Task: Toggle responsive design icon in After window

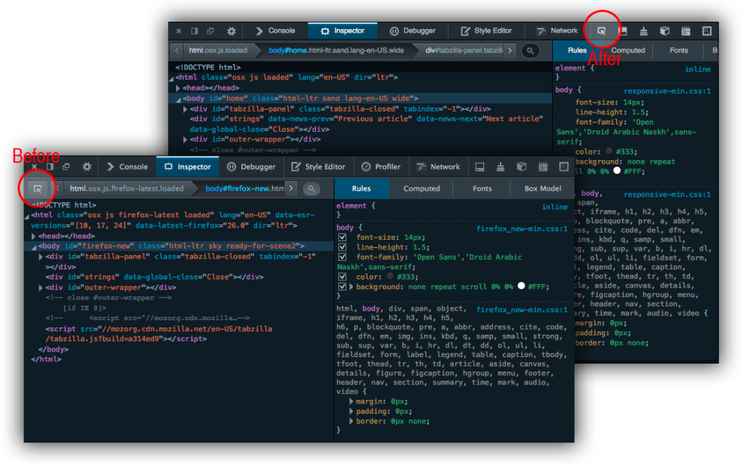Action: click(x=707, y=31)
